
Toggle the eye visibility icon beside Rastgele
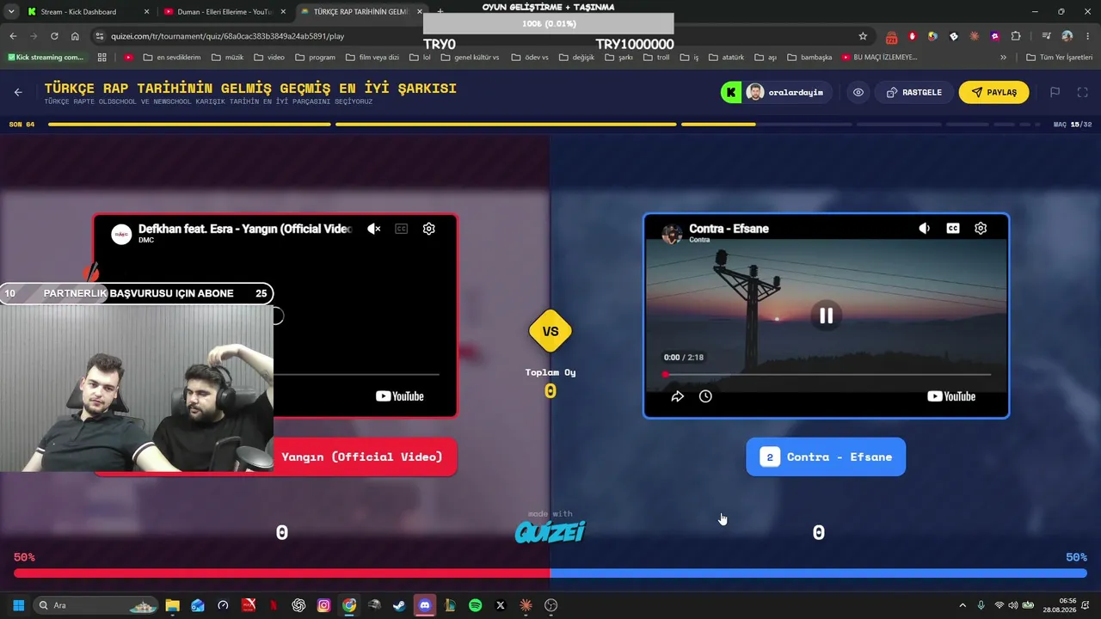(858, 92)
